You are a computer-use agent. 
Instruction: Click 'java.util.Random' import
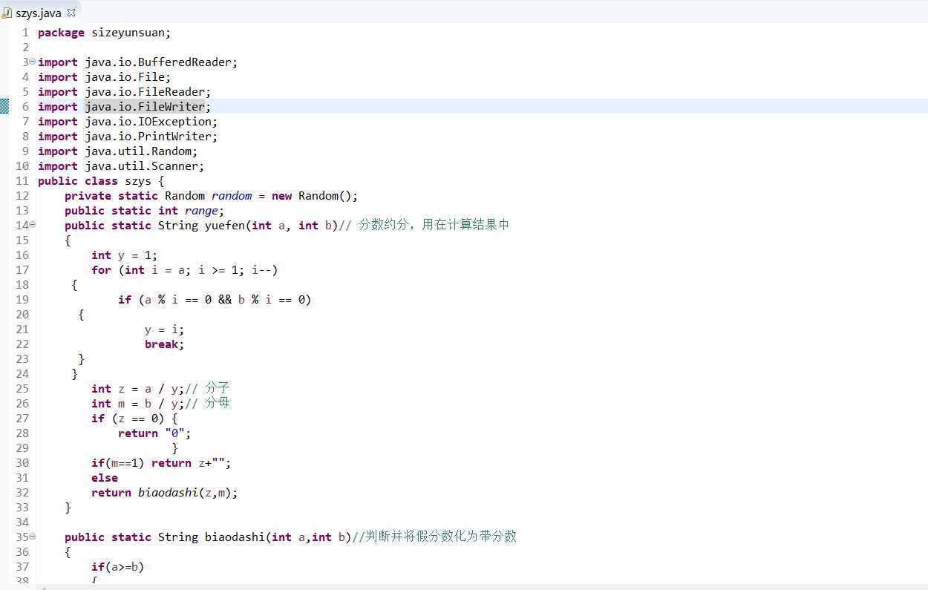[138, 151]
